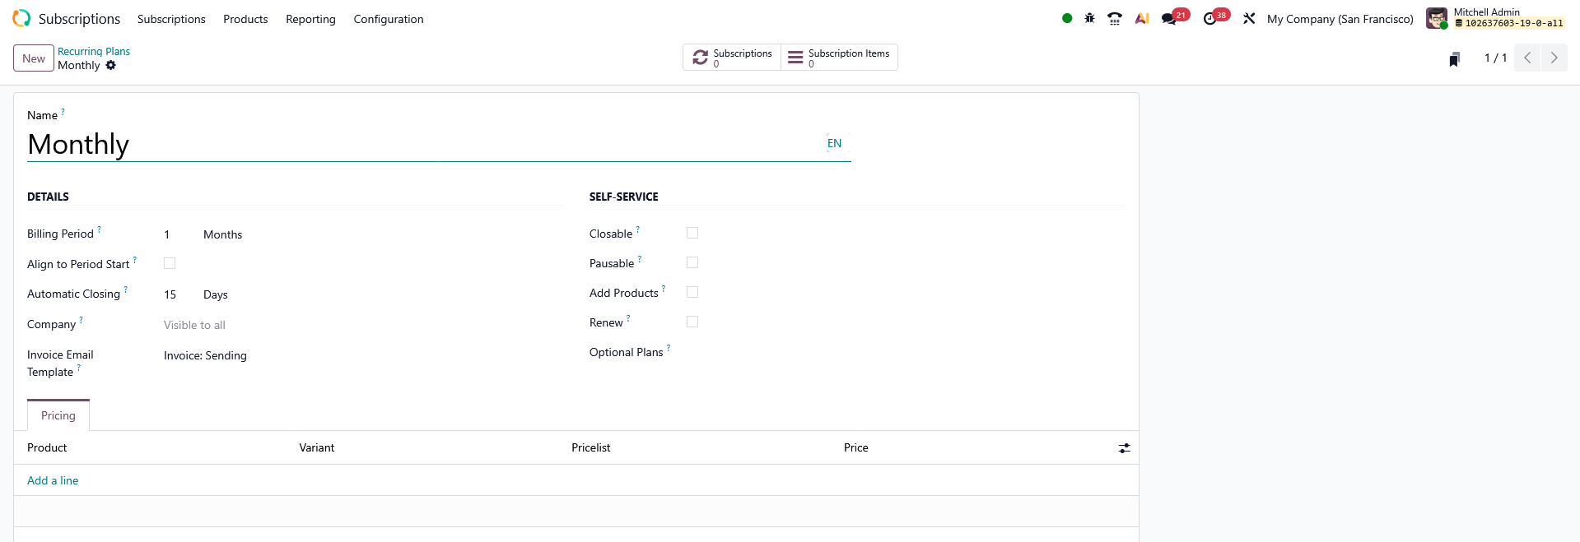
Task: Click Automatic Closing number field 15
Action: click(x=179, y=294)
